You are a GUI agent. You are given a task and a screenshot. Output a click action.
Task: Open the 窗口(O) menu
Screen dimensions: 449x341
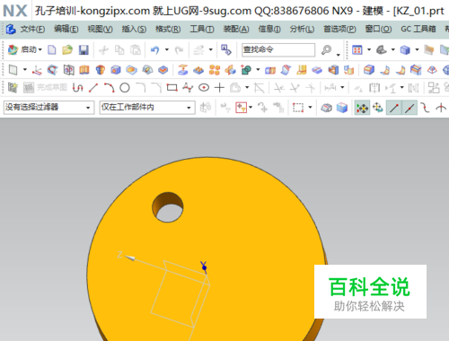378,30
